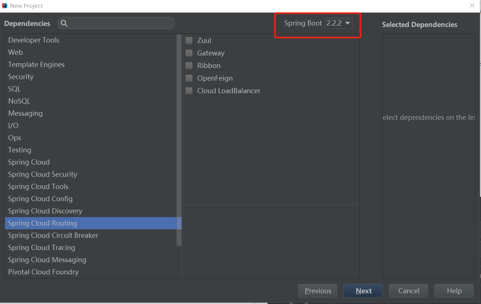The width and height of the screenshot is (481, 304).
Task: Open the SQL category
Action: tap(91, 89)
